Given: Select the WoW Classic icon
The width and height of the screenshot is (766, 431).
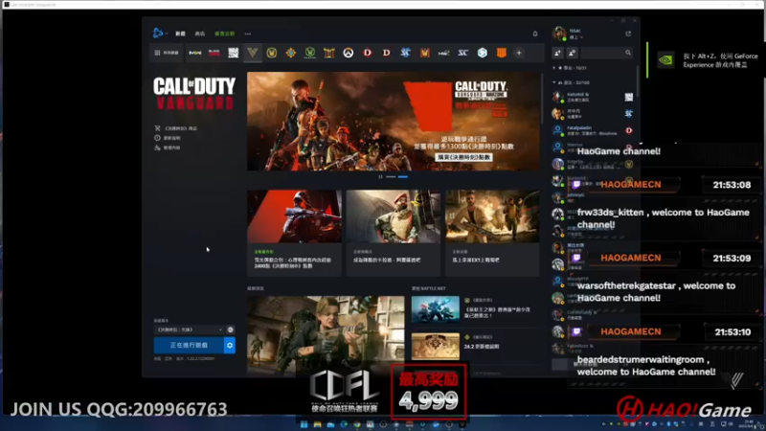Looking at the screenshot, I should coord(309,53).
